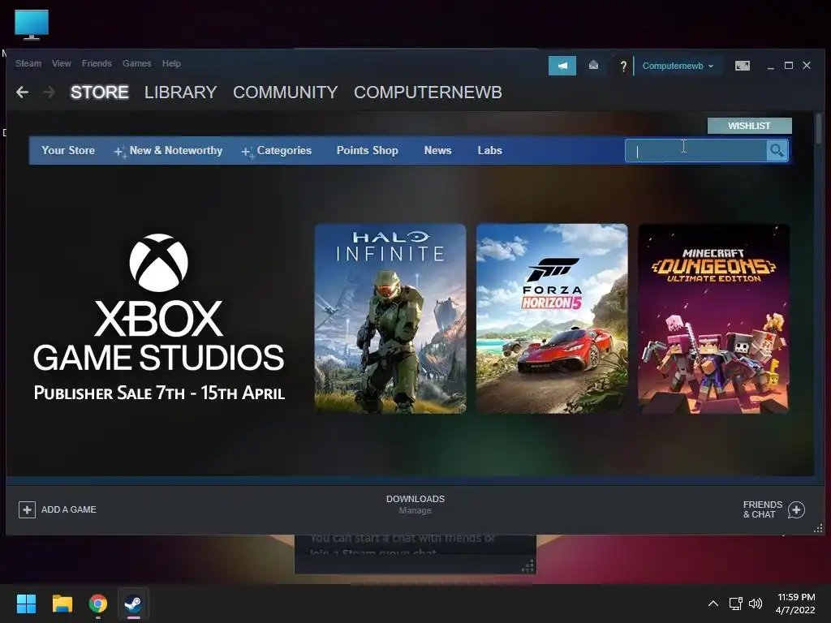Open the announcements megaphone icon

tap(562, 66)
